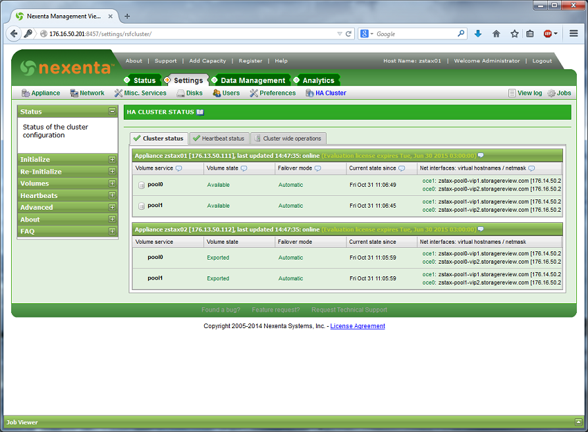Open the License Agreement link
This screenshot has width=588, height=432.
click(358, 326)
